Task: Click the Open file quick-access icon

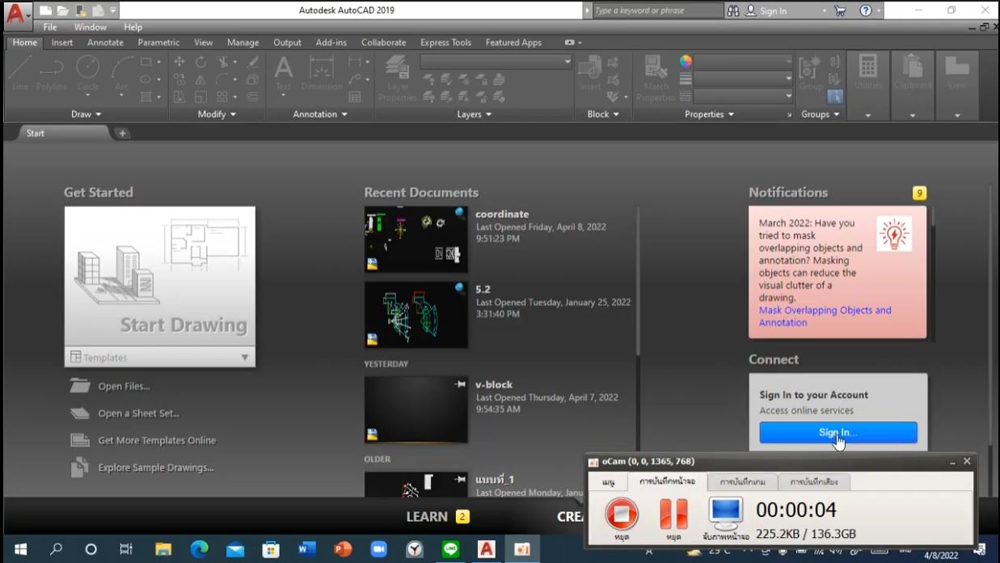Action: [x=63, y=11]
